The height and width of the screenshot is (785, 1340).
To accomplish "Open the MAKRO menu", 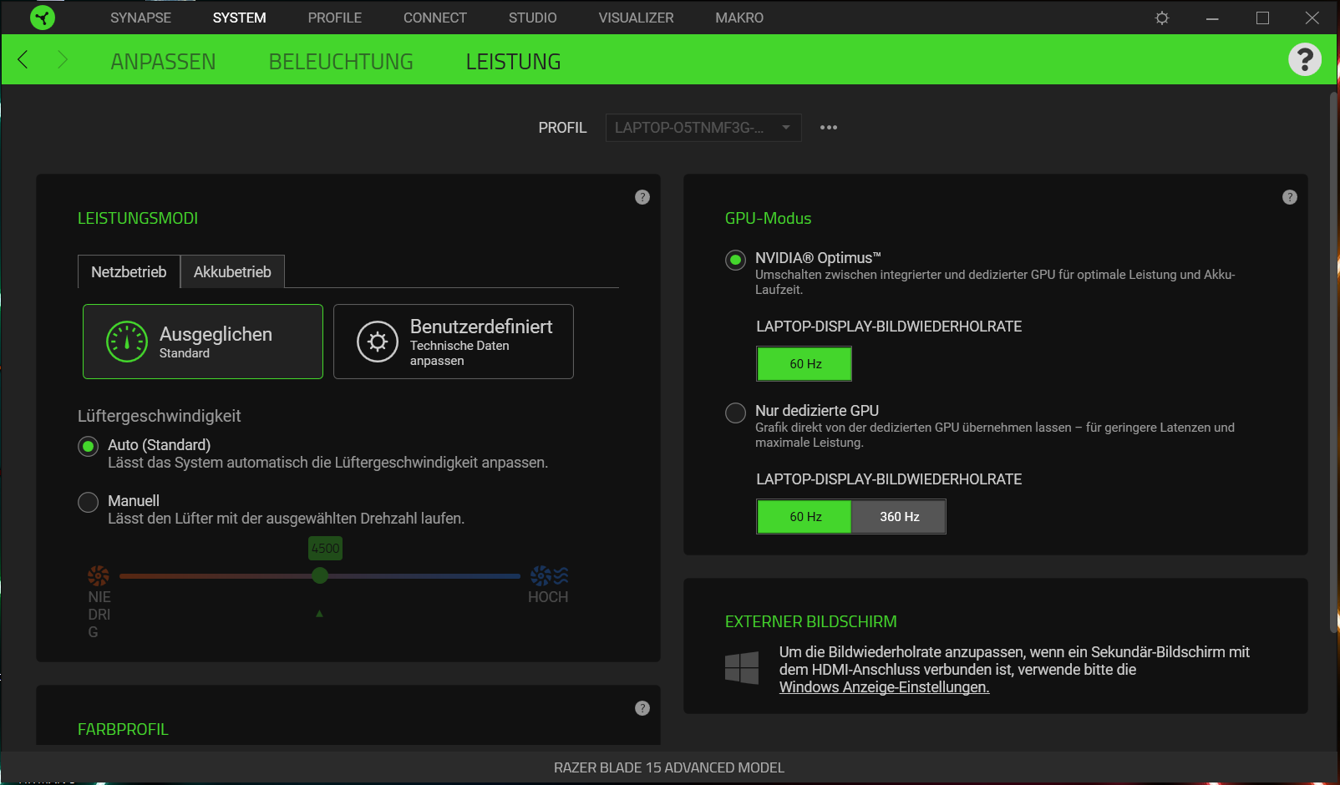I will tap(739, 18).
